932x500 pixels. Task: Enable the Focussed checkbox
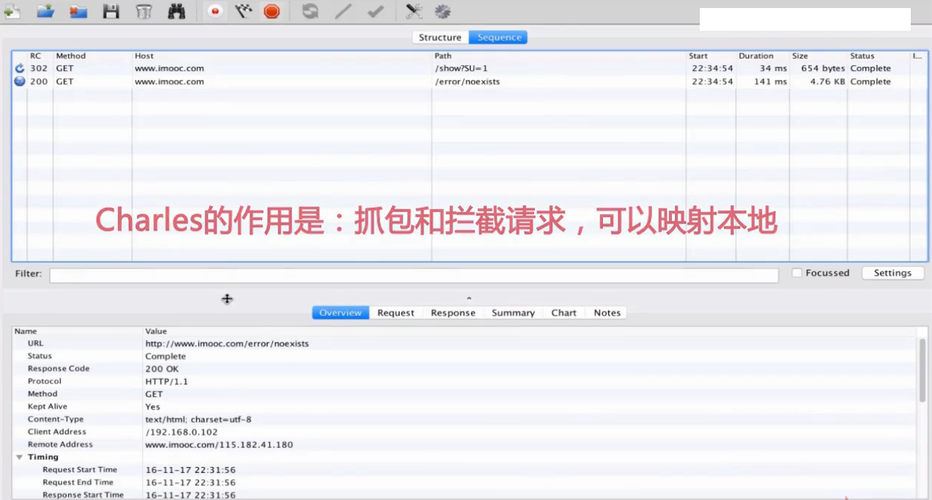[x=797, y=273]
